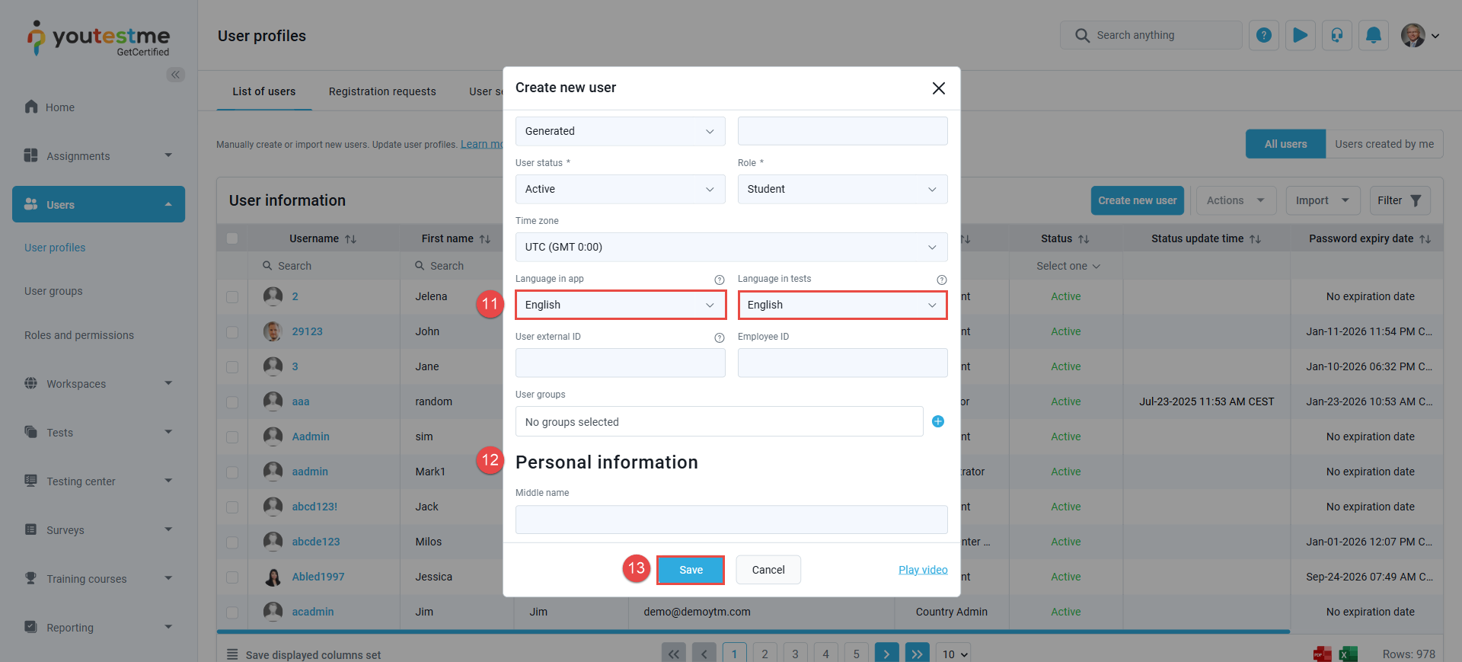
Task: Sort by Password expiry date arrows
Action: [x=1425, y=239]
